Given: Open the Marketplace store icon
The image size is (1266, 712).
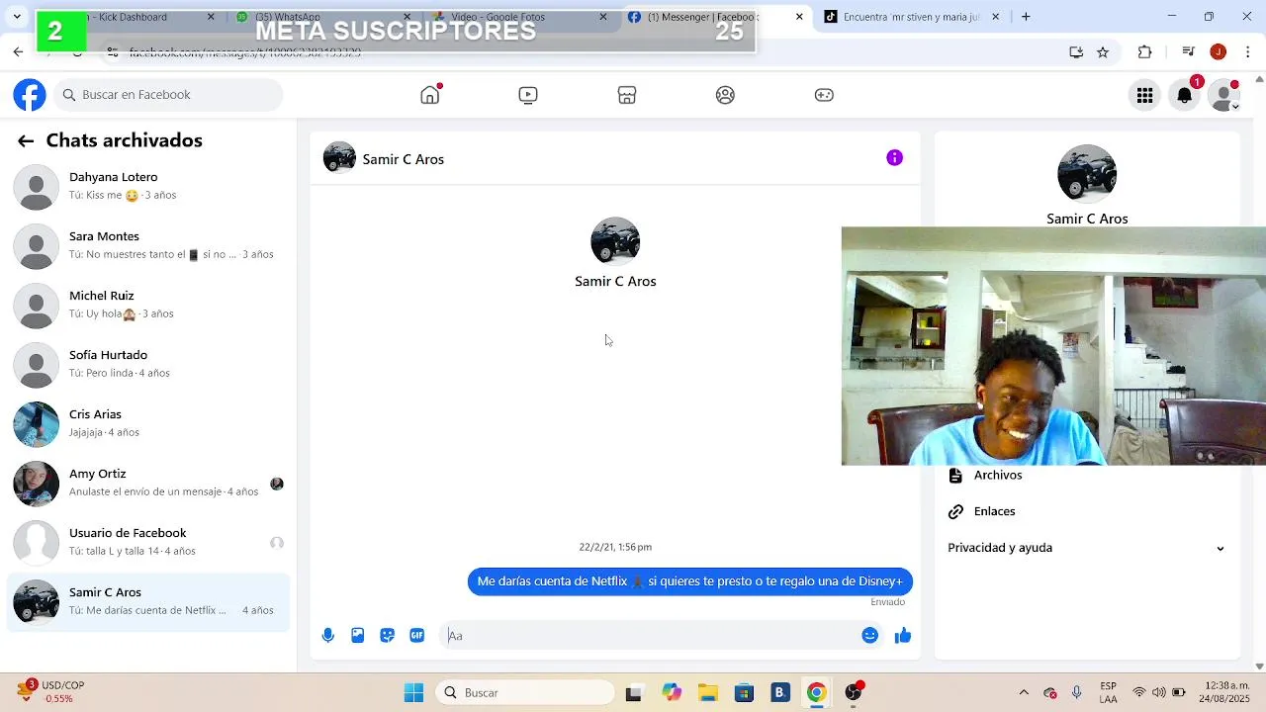Looking at the screenshot, I should pyautogui.click(x=627, y=95).
